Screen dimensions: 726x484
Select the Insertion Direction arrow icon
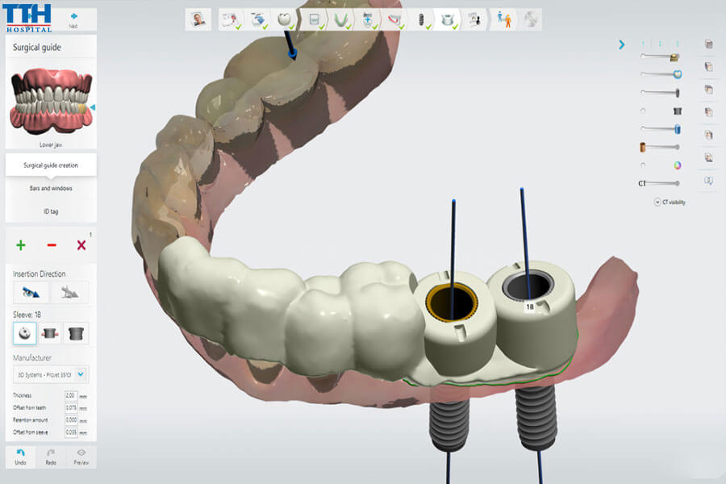point(30,292)
